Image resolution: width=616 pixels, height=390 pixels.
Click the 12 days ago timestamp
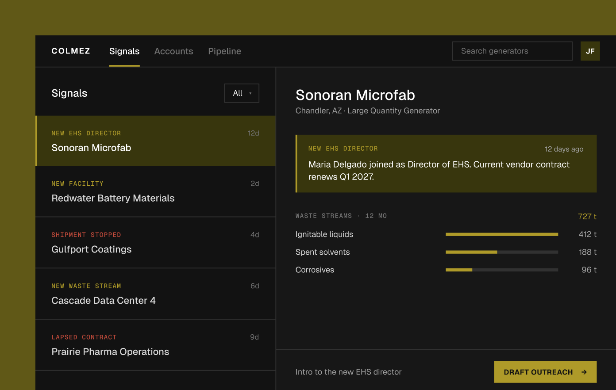(x=564, y=149)
